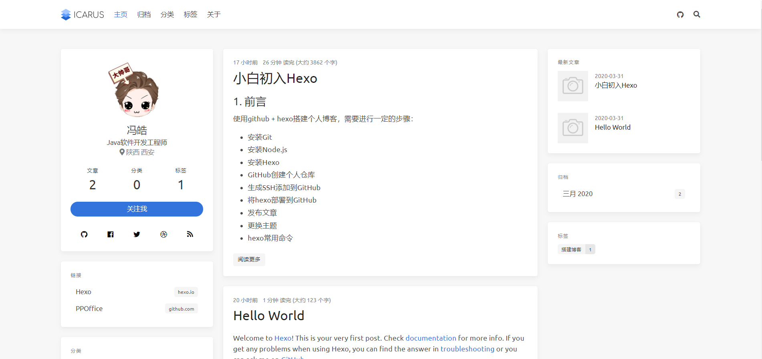
Task: Open Hello World in recent posts sidebar
Action: click(x=613, y=127)
